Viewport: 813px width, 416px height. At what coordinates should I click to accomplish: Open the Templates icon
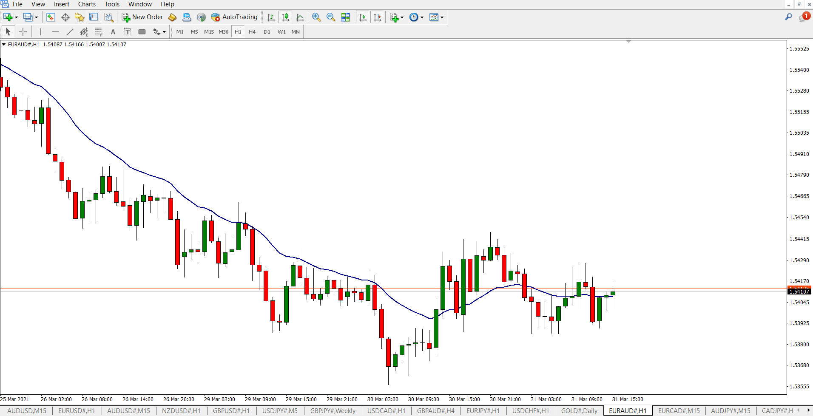[x=434, y=17]
